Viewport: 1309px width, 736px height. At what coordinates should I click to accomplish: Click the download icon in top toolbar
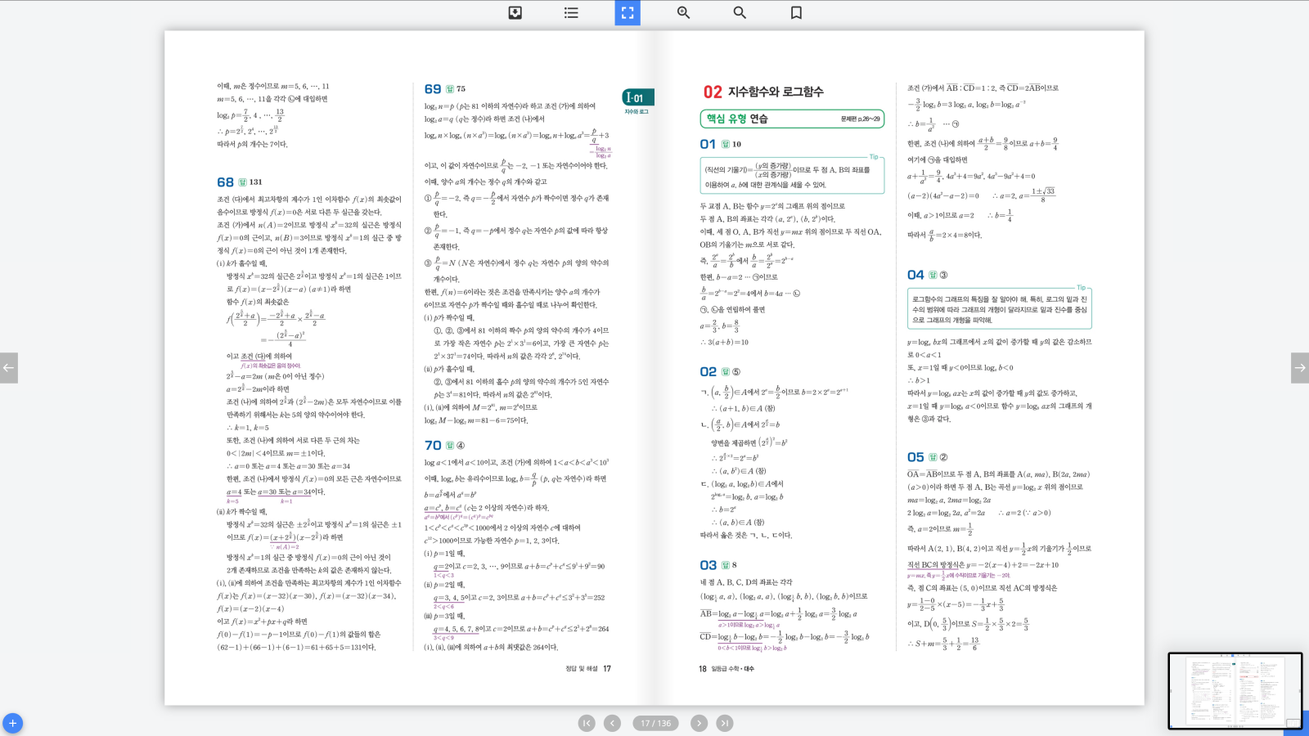pos(515,12)
